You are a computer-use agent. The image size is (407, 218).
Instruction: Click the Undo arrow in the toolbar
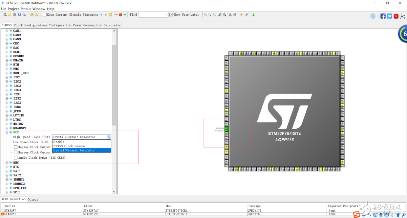[101, 14]
